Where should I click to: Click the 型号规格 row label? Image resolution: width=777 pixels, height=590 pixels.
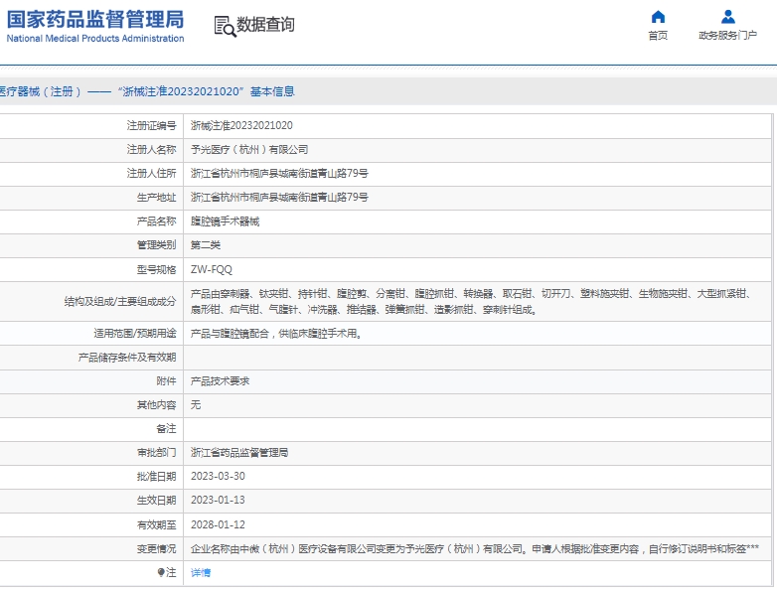[x=157, y=269]
